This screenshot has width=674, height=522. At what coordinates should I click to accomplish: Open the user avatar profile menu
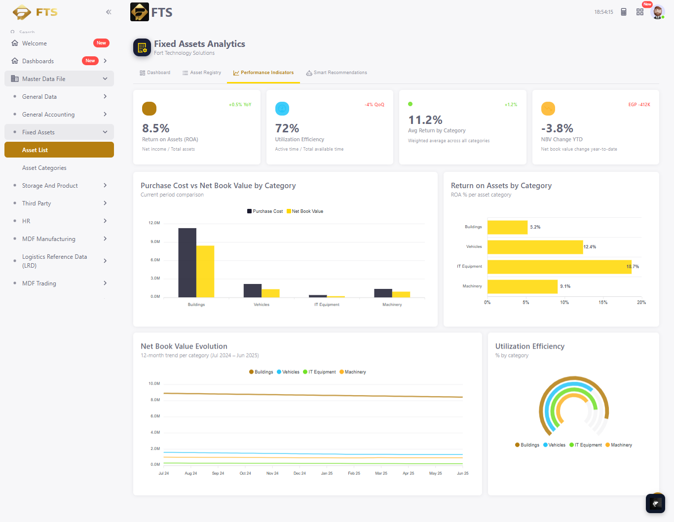[x=658, y=12]
